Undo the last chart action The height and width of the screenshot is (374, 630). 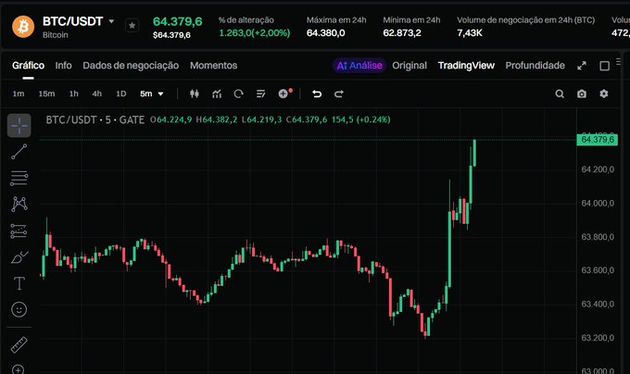(x=317, y=93)
